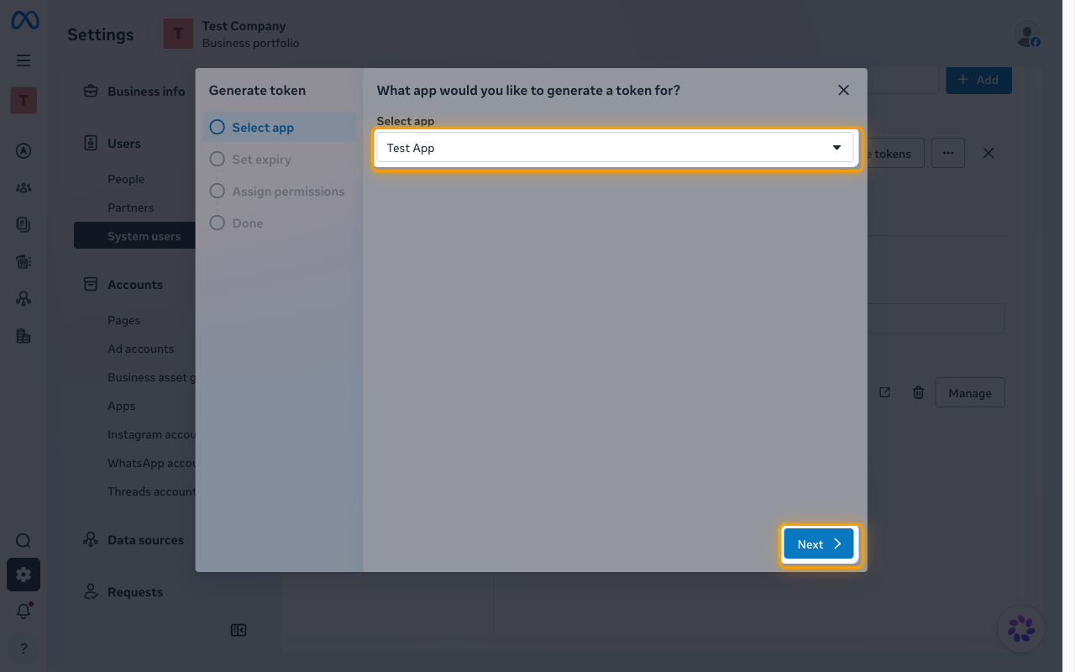1075x672 pixels.
Task: Click the collapse sidebar panel icon
Action: 239,630
